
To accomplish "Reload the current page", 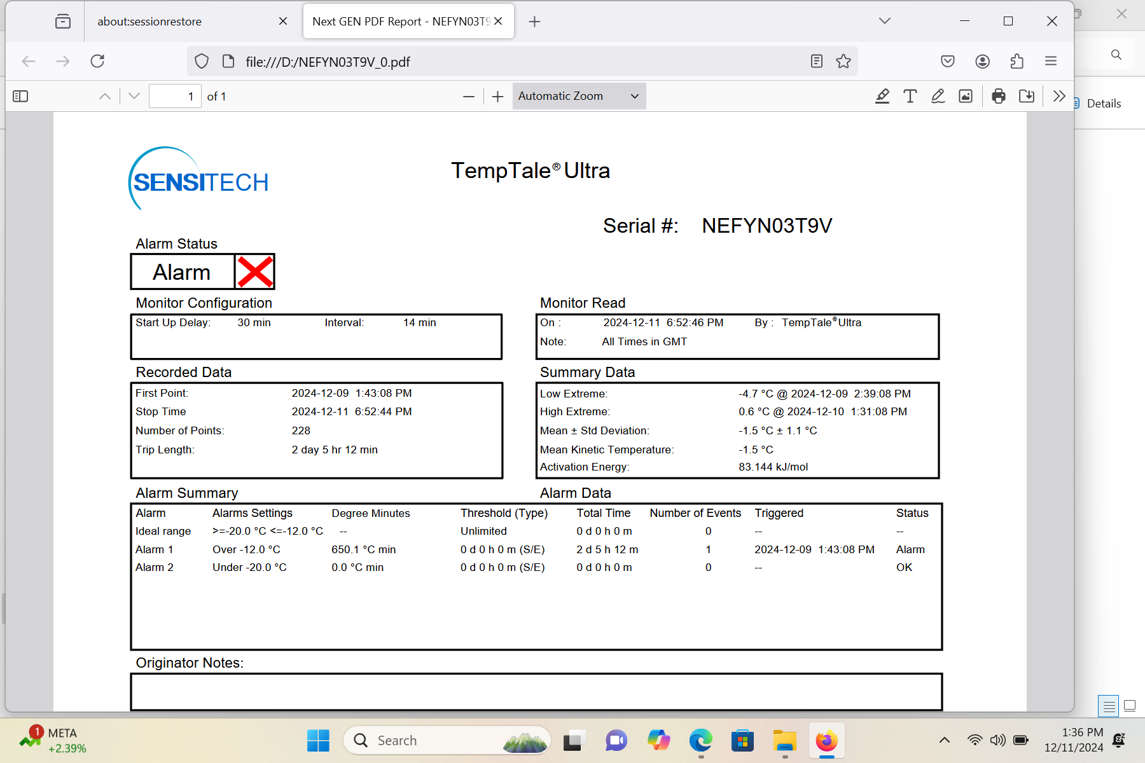I will click(97, 61).
